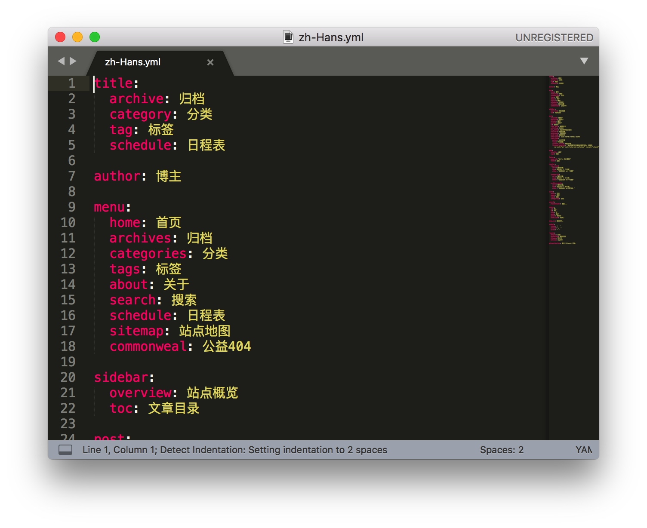The width and height of the screenshot is (647, 528).
Task: Click the UNREGISTERED label in title bar
Action: pos(554,38)
